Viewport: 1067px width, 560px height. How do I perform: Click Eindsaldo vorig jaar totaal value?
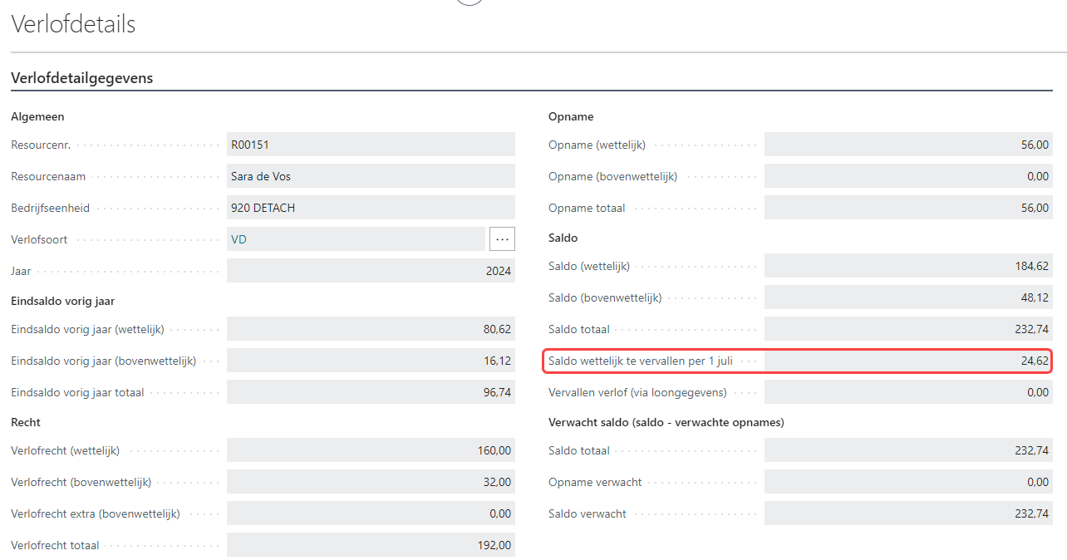point(370,392)
